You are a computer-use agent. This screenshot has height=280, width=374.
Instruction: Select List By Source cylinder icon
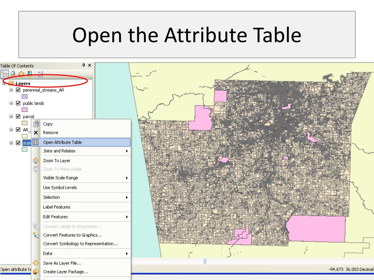(x=13, y=74)
